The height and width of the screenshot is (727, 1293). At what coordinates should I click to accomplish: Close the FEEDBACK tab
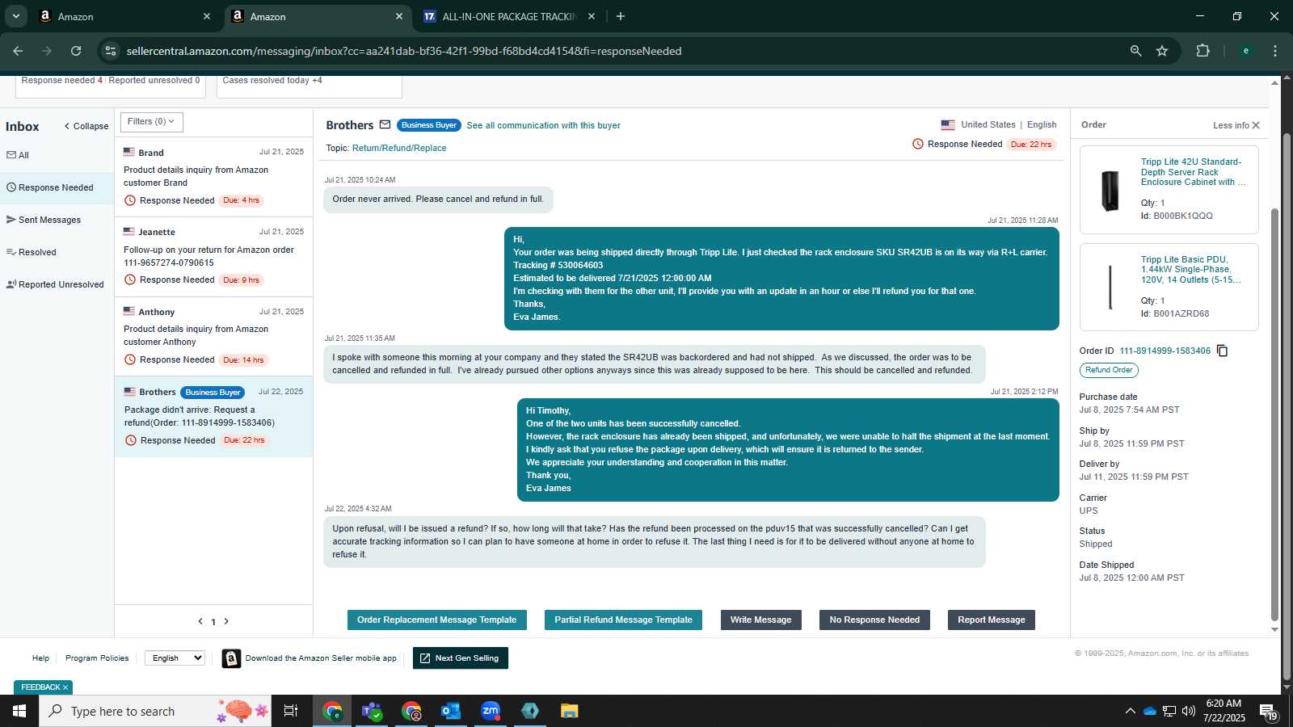[x=65, y=687]
